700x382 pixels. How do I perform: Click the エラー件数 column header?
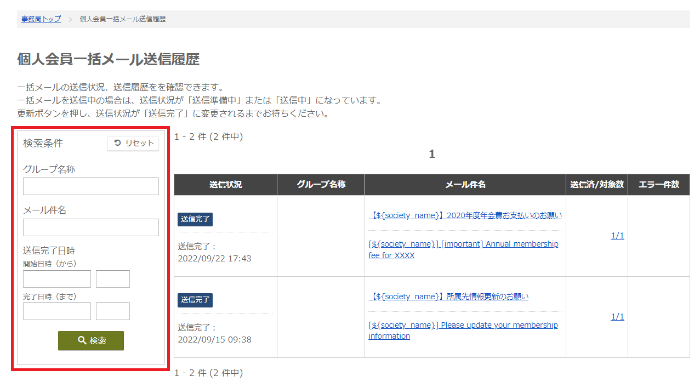pyautogui.click(x=659, y=185)
